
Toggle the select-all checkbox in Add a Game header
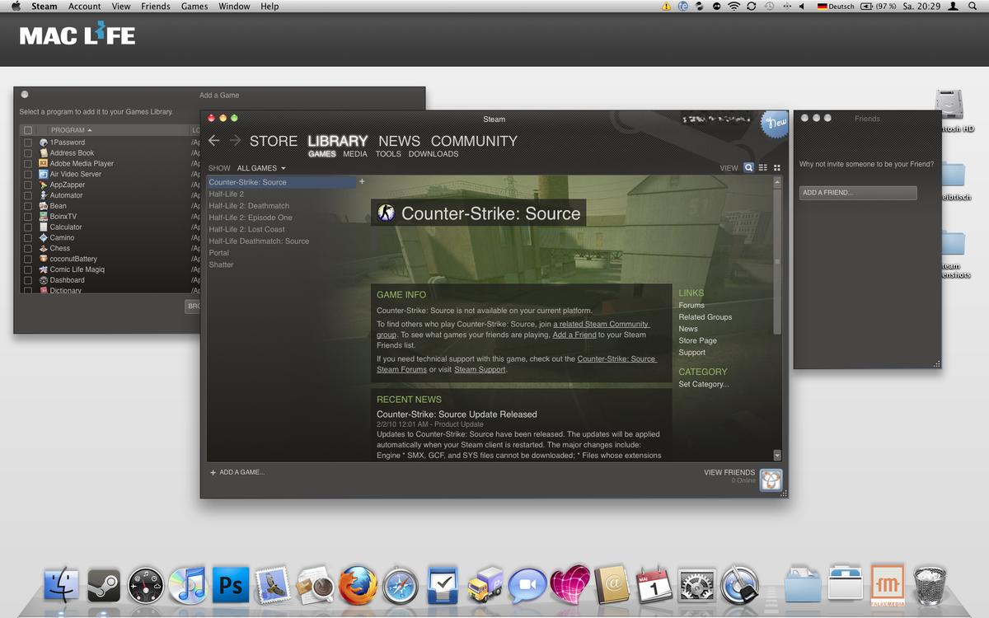(28, 130)
